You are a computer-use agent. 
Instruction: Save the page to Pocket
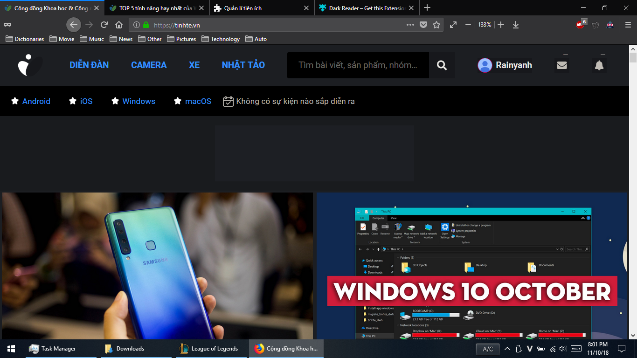click(x=423, y=25)
